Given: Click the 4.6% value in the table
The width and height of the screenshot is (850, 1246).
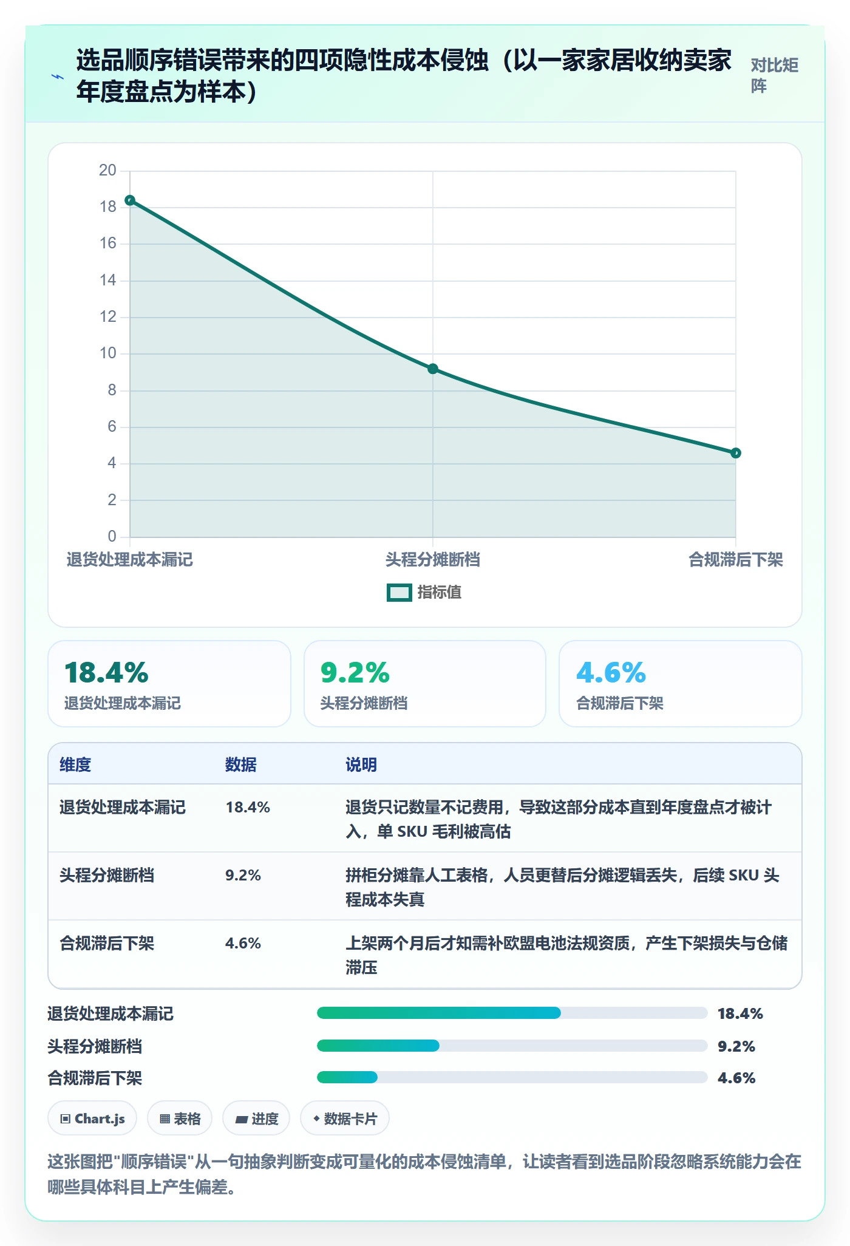Looking at the screenshot, I should 243,943.
